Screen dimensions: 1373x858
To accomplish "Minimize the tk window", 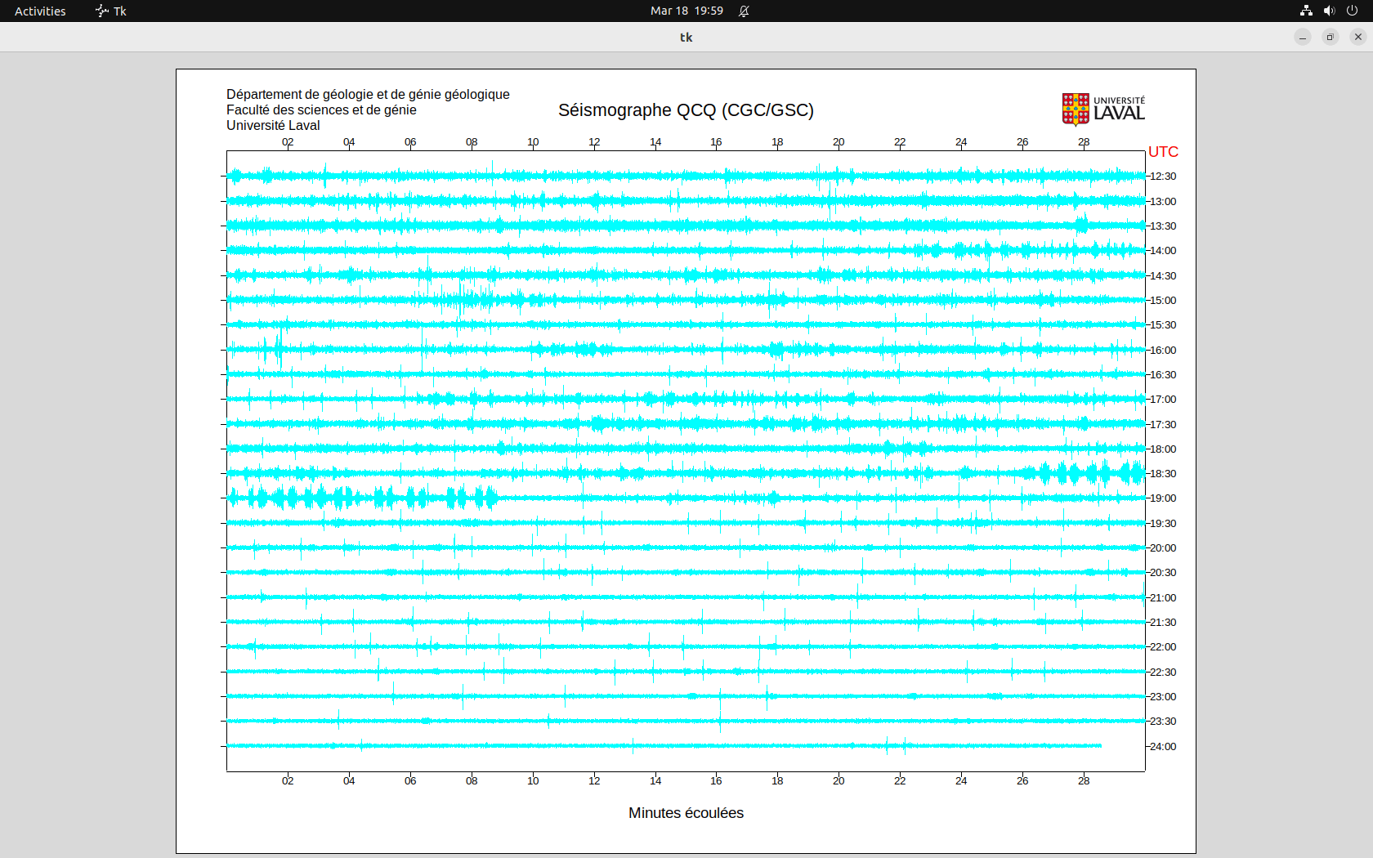I will [x=1303, y=37].
